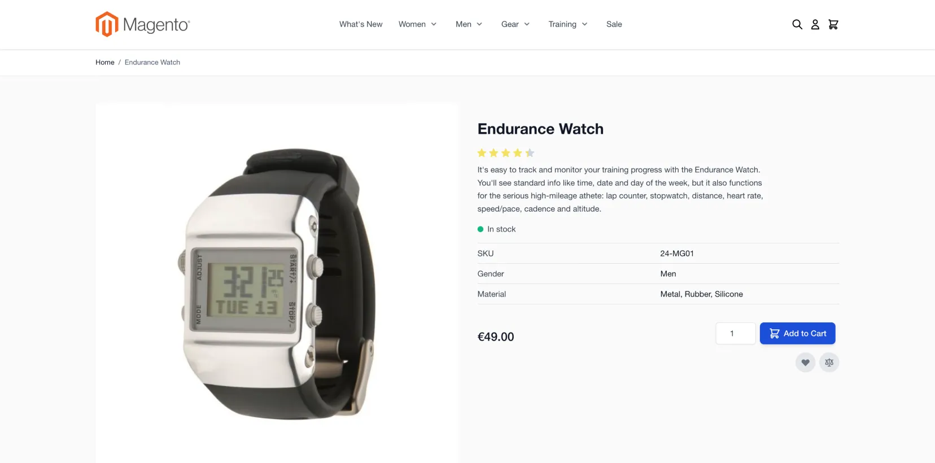Add product to compare scales icon
This screenshot has height=463, width=935.
[829, 362]
